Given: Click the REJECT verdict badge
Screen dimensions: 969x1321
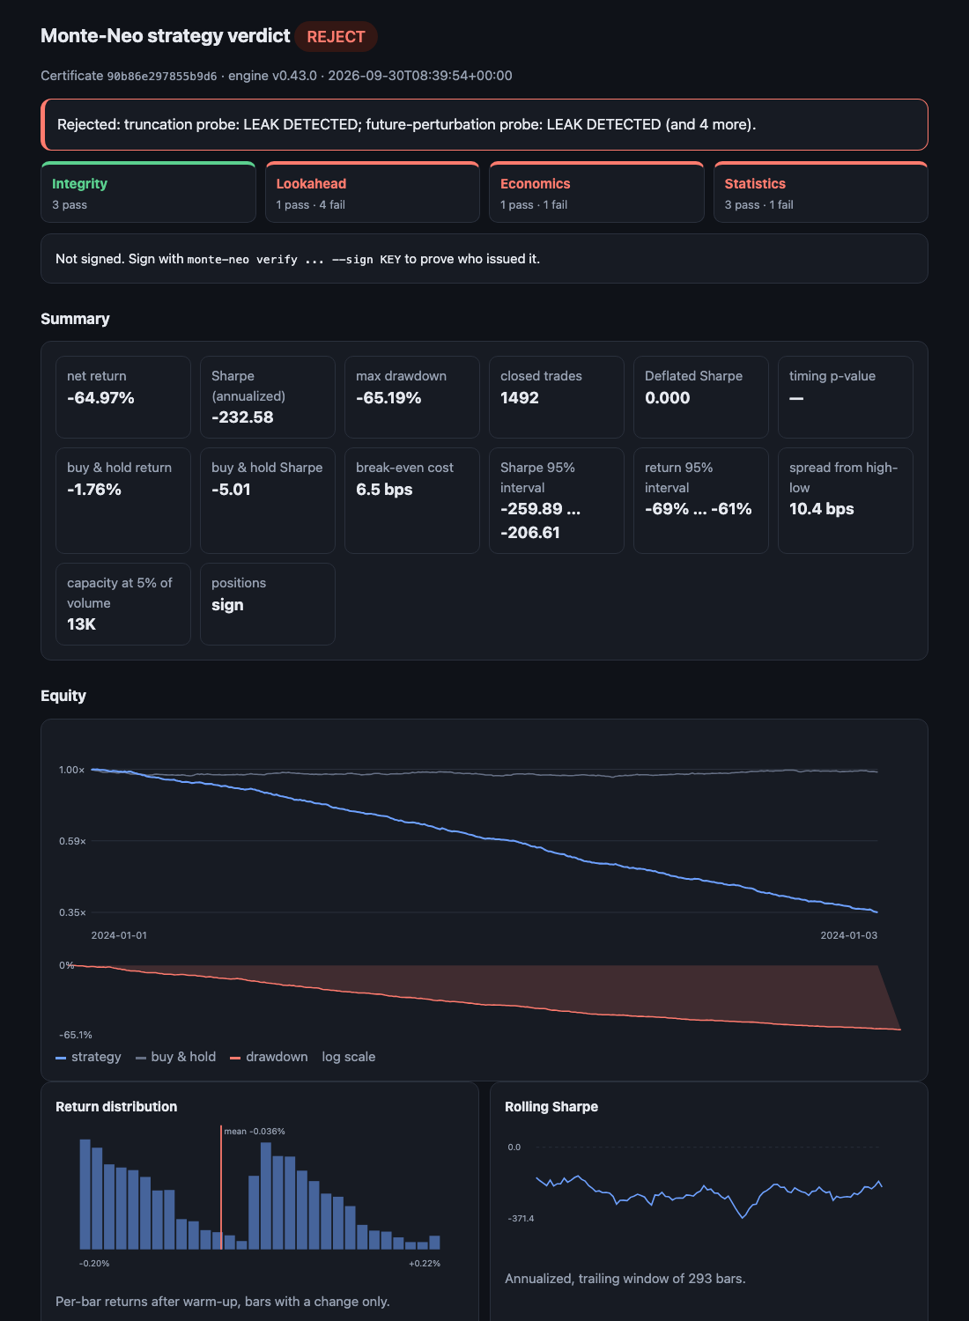Looking at the screenshot, I should coord(336,37).
